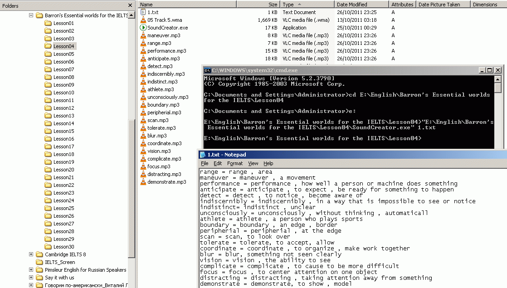Click the Folders tree scroll-up arrow
The width and height of the screenshot is (507, 288).
pos(132,15)
